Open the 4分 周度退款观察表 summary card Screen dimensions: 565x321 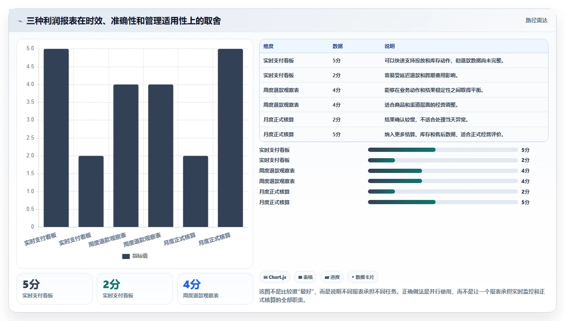point(215,289)
